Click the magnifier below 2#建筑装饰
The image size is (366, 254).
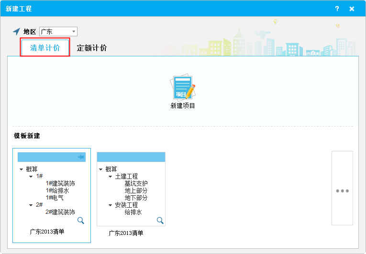80,220
